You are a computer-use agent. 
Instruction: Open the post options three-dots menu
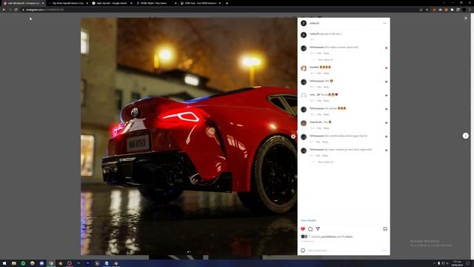(x=384, y=23)
